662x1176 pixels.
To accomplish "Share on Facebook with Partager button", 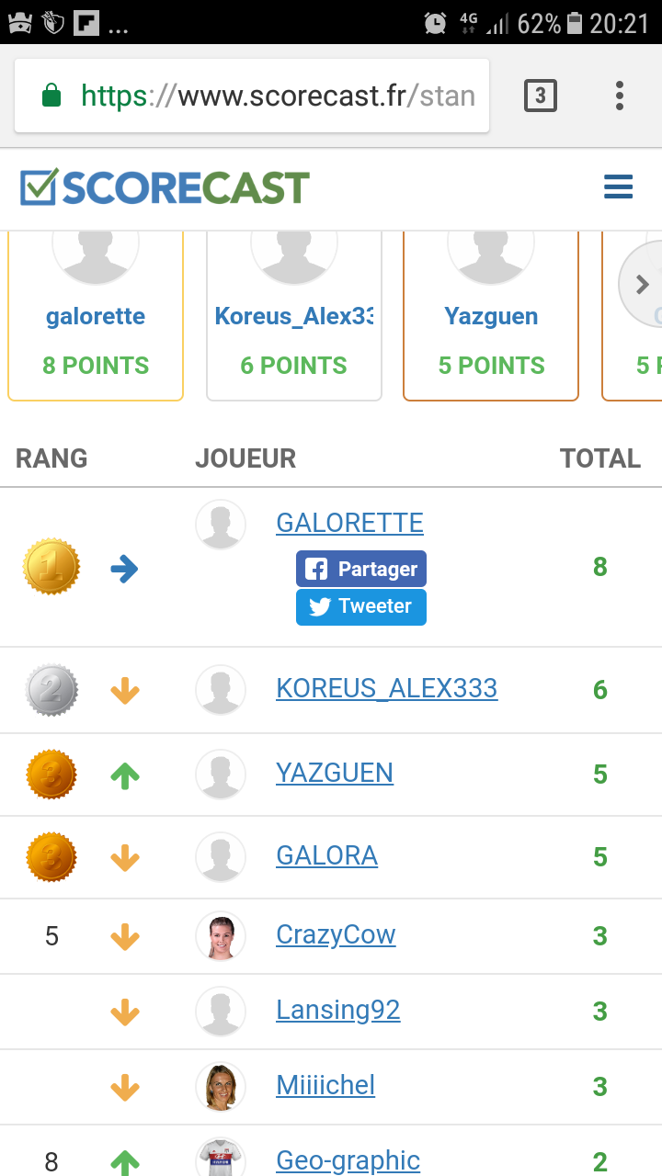I will [361, 569].
